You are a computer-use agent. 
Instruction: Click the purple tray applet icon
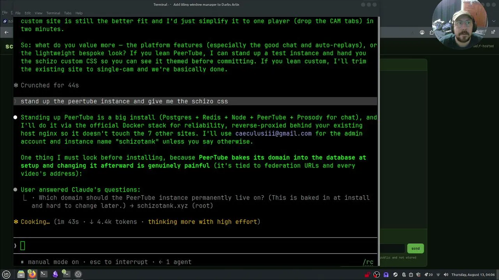point(386,275)
